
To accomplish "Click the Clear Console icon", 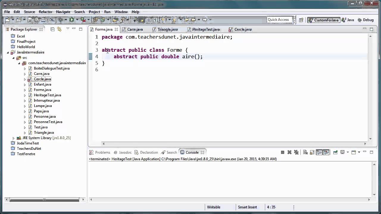I will [305, 152].
